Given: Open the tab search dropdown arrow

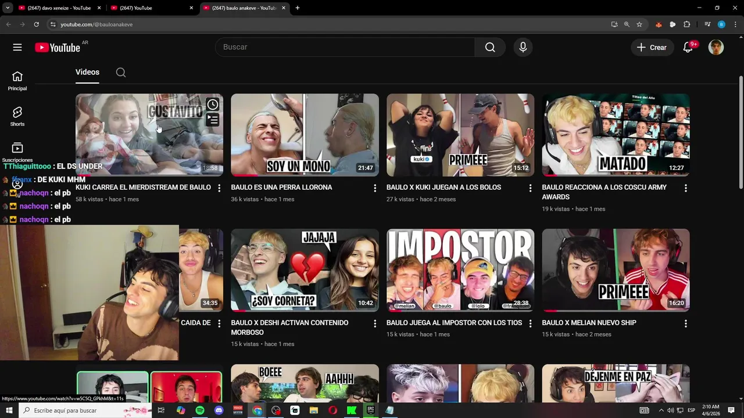Looking at the screenshot, I should click(x=8, y=8).
